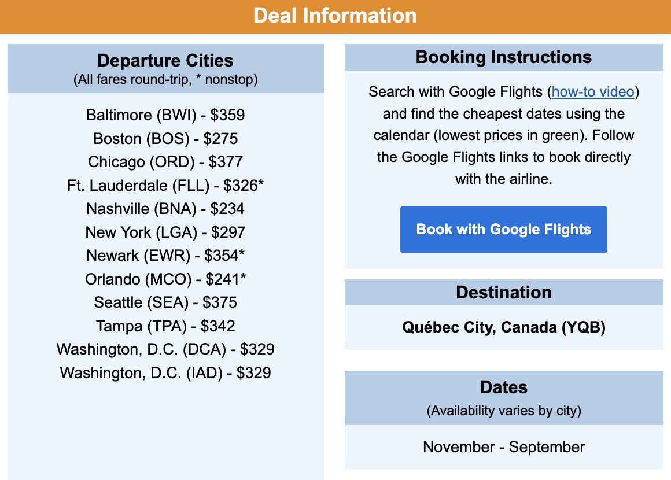The width and height of the screenshot is (671, 480).
Task: Select the Baltimore (BWI) $359 fare
Action: click(165, 115)
